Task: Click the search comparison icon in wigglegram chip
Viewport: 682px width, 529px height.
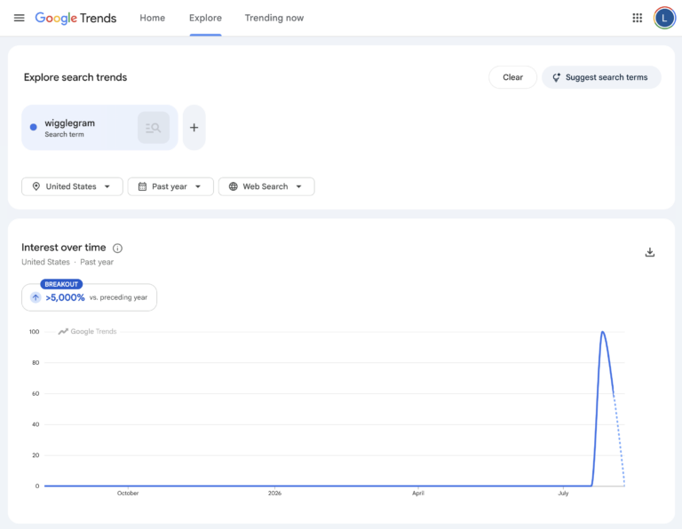Action: 154,127
